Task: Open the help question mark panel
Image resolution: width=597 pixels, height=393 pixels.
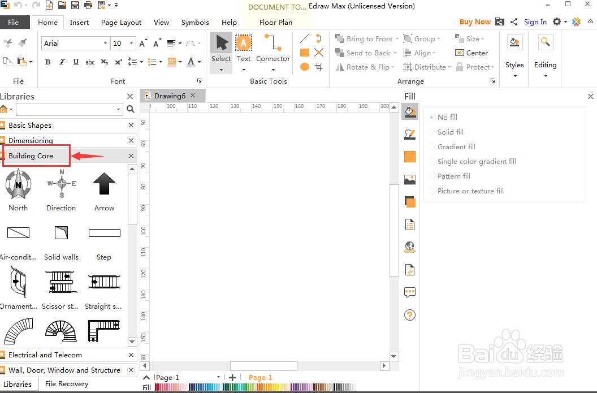Action: [410, 316]
